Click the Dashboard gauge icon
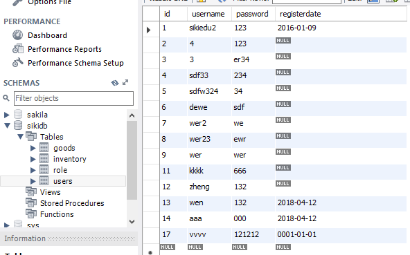Screen dimensions: 410x255 coord(18,35)
